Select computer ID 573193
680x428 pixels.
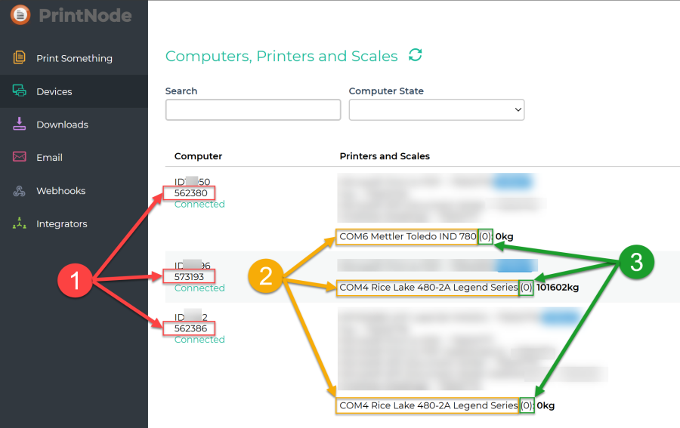point(190,277)
